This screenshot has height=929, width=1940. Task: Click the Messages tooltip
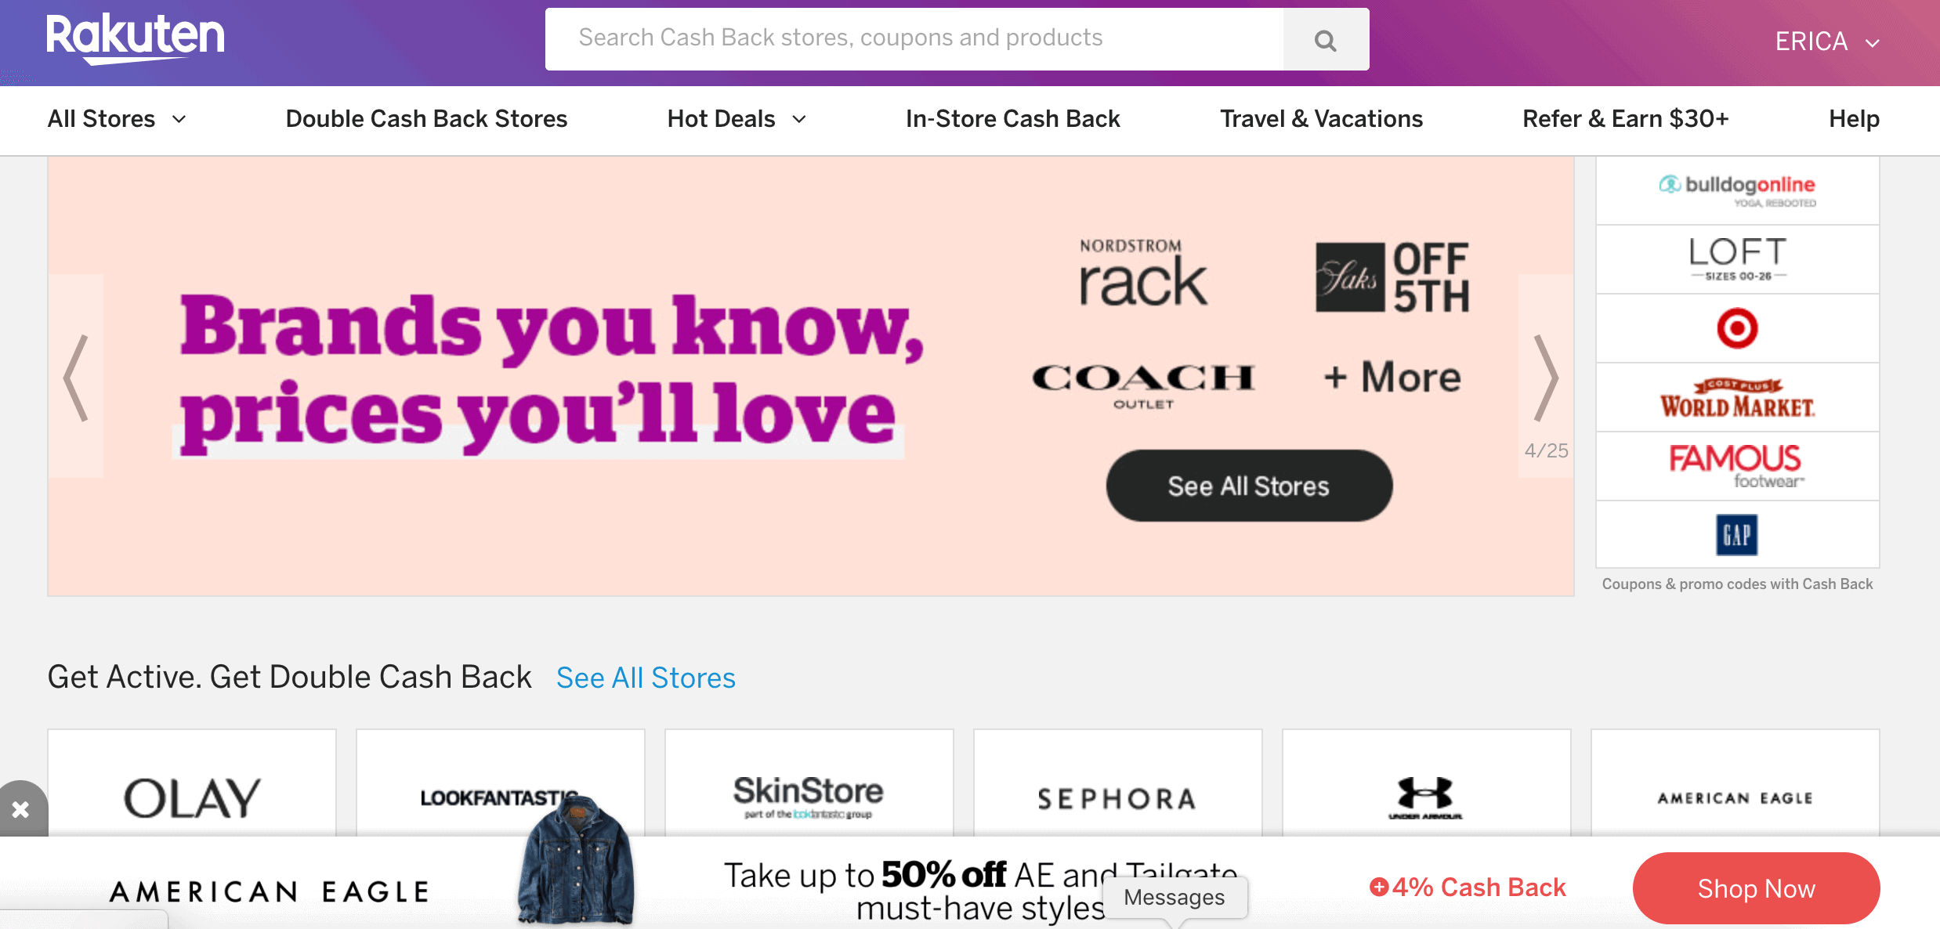1174,898
